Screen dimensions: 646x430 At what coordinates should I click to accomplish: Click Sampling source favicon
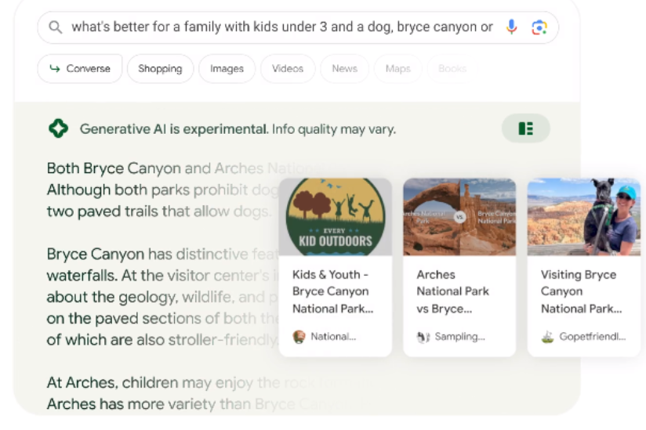423,337
